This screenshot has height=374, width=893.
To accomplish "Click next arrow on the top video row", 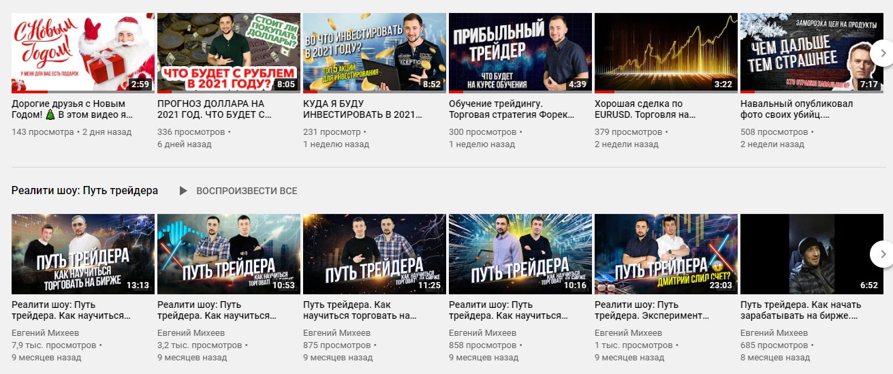I will click(x=882, y=54).
